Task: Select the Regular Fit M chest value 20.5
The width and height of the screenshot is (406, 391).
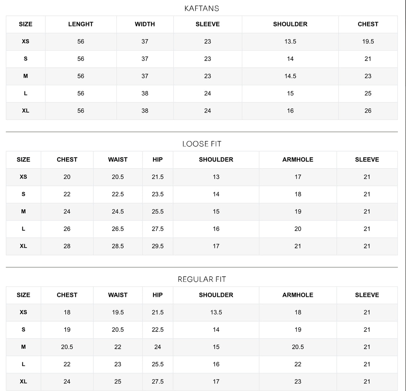Action: 67,347
